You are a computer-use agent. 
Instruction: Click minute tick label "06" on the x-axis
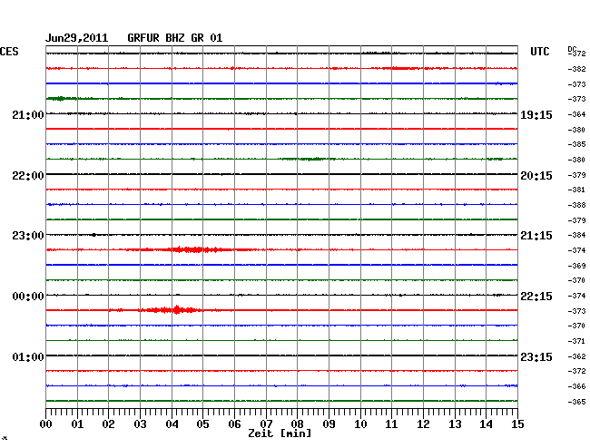234,424
